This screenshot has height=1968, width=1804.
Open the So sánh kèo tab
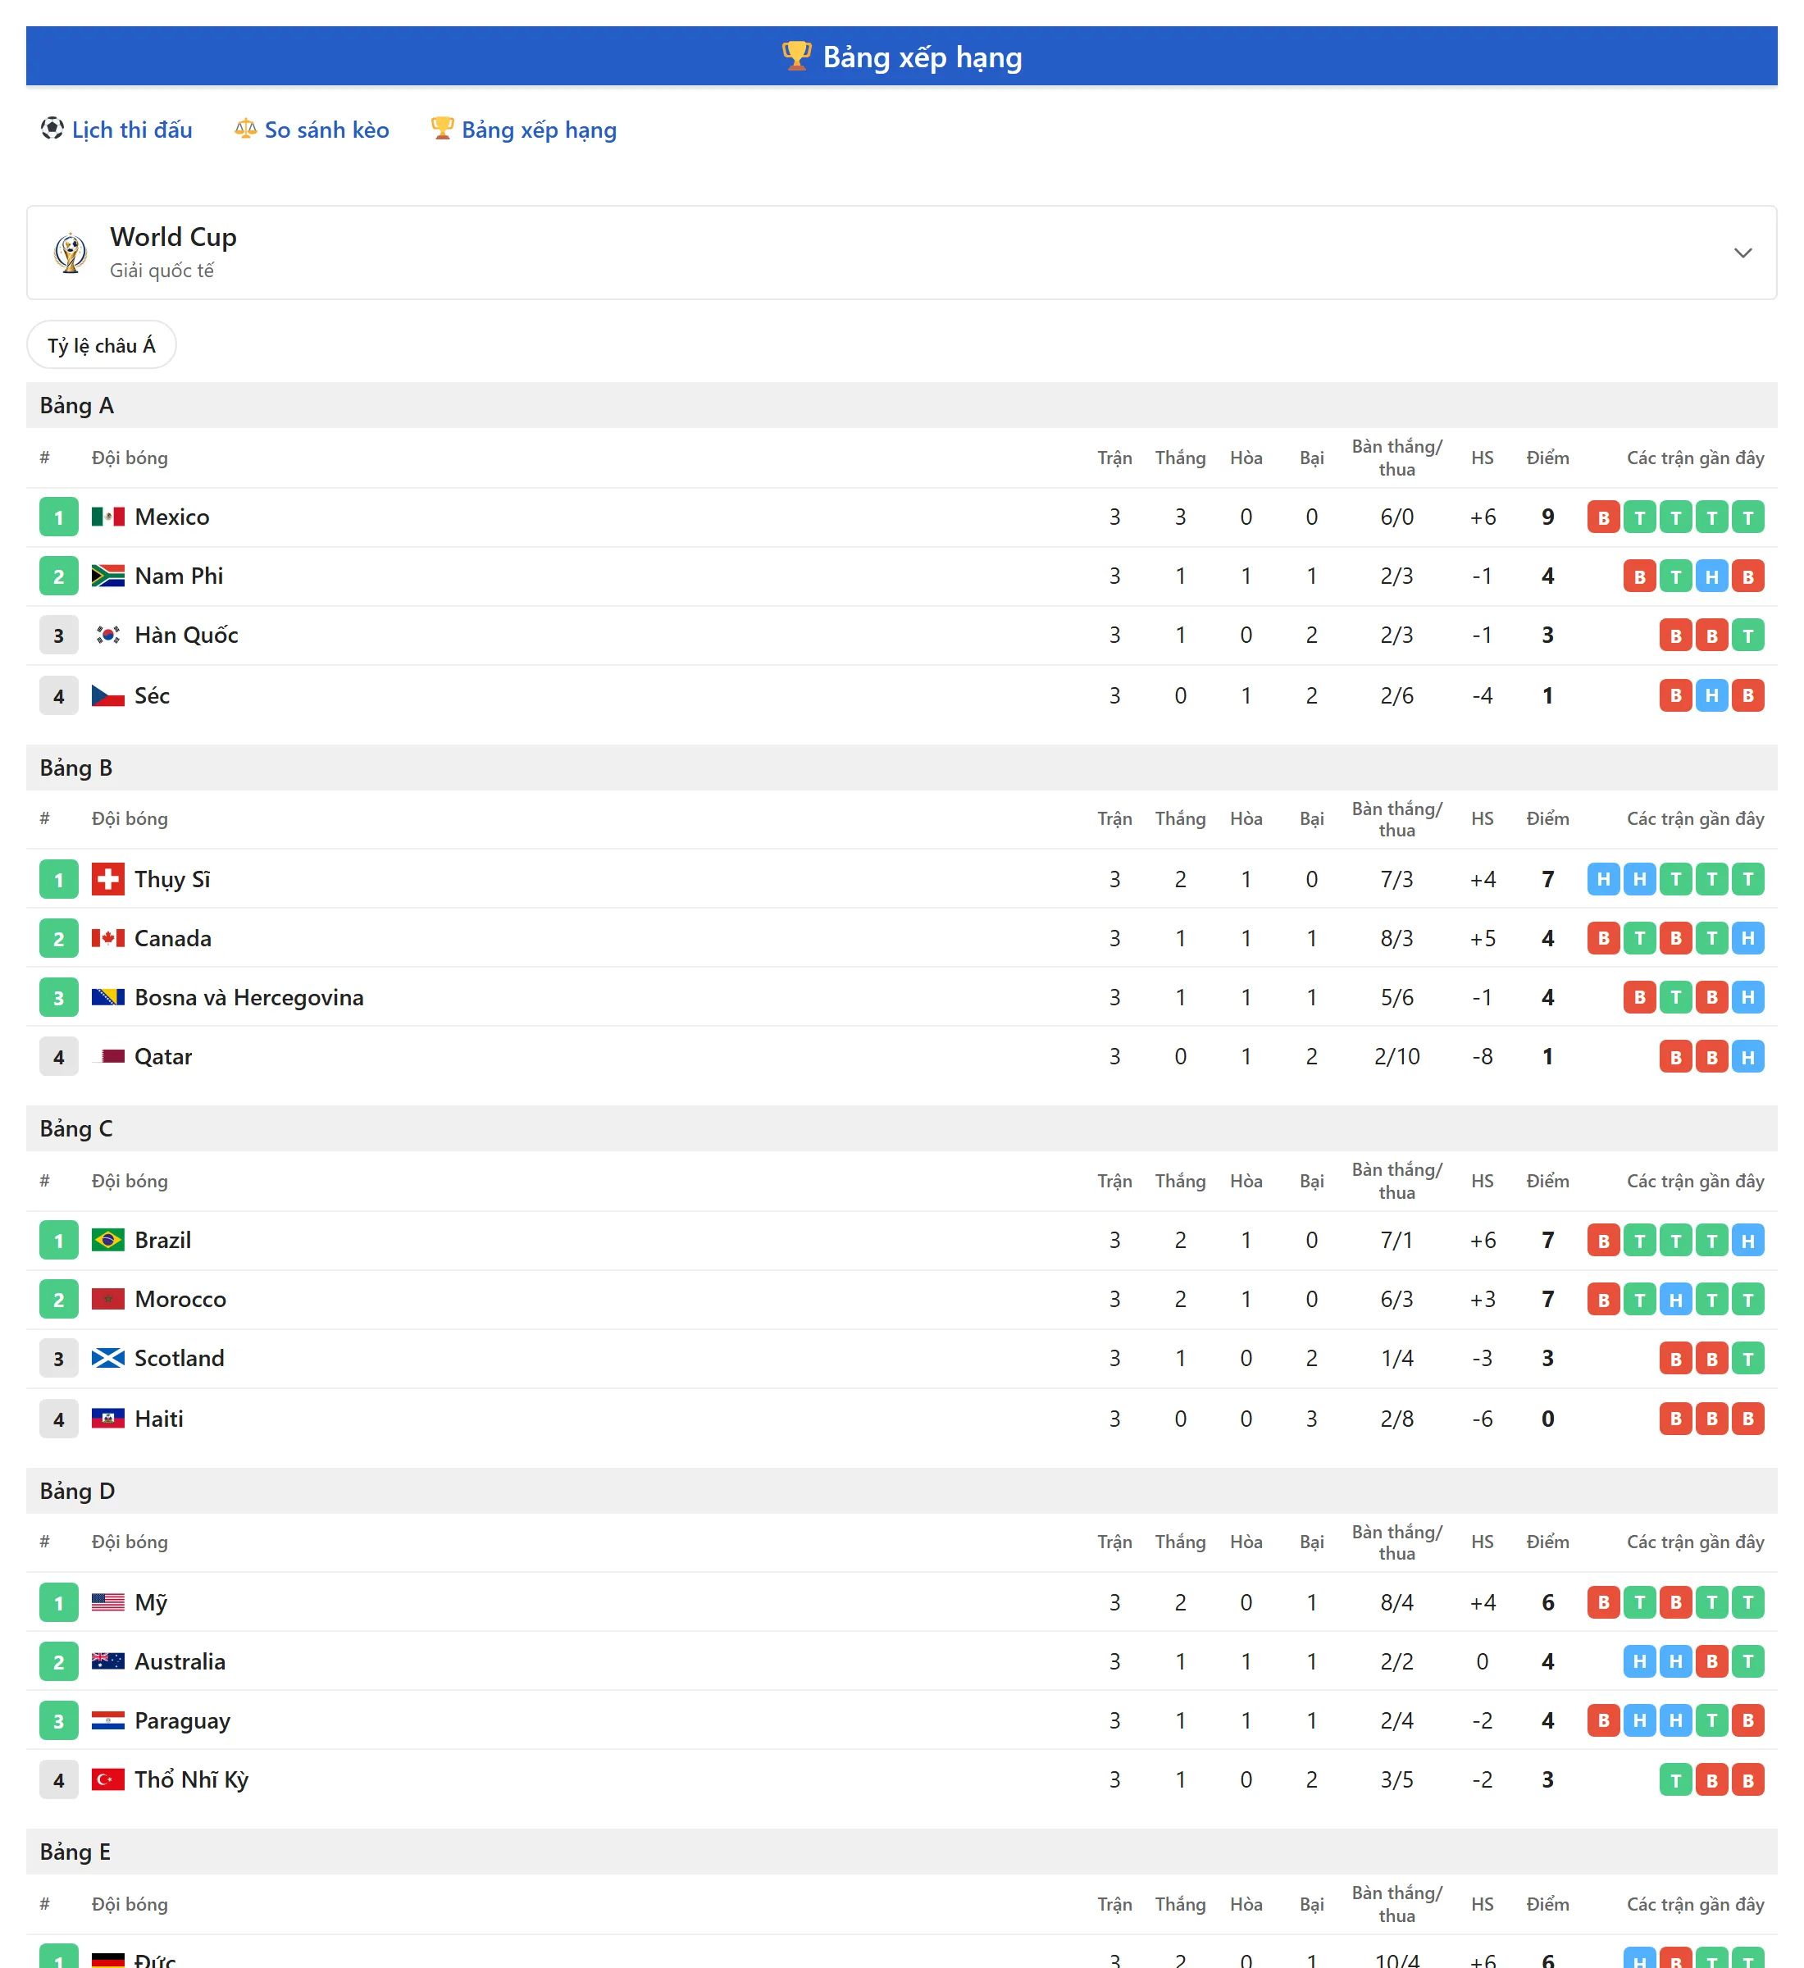point(312,130)
